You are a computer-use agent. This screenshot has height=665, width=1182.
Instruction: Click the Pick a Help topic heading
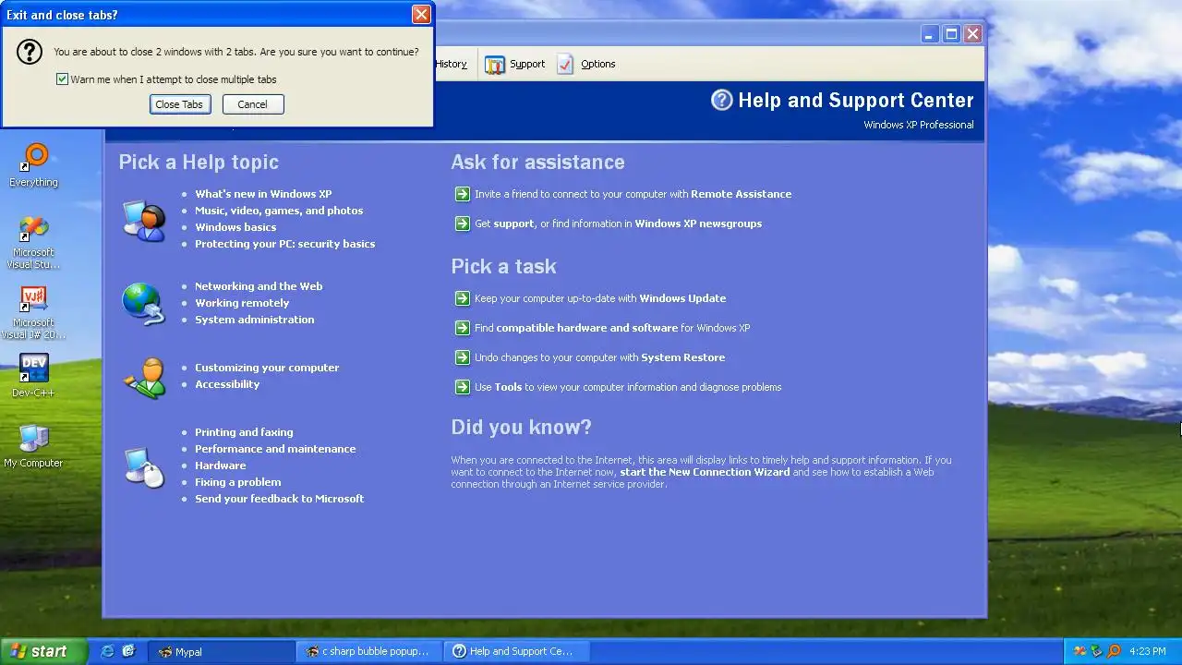click(x=199, y=162)
